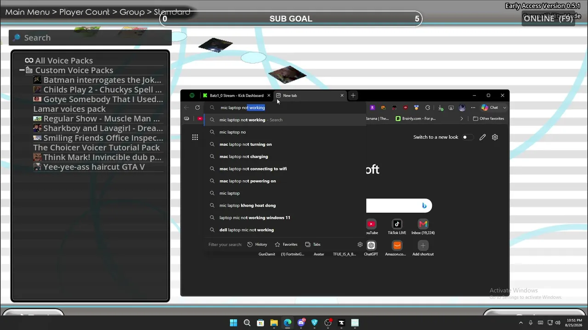
Task: Open the Edge workspaces green icon
Action: click(192, 95)
